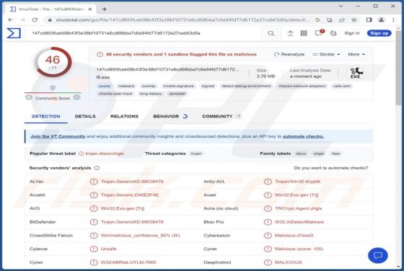Open the notifications comment icon
The width and height of the screenshot is (404, 271).
point(319,33)
